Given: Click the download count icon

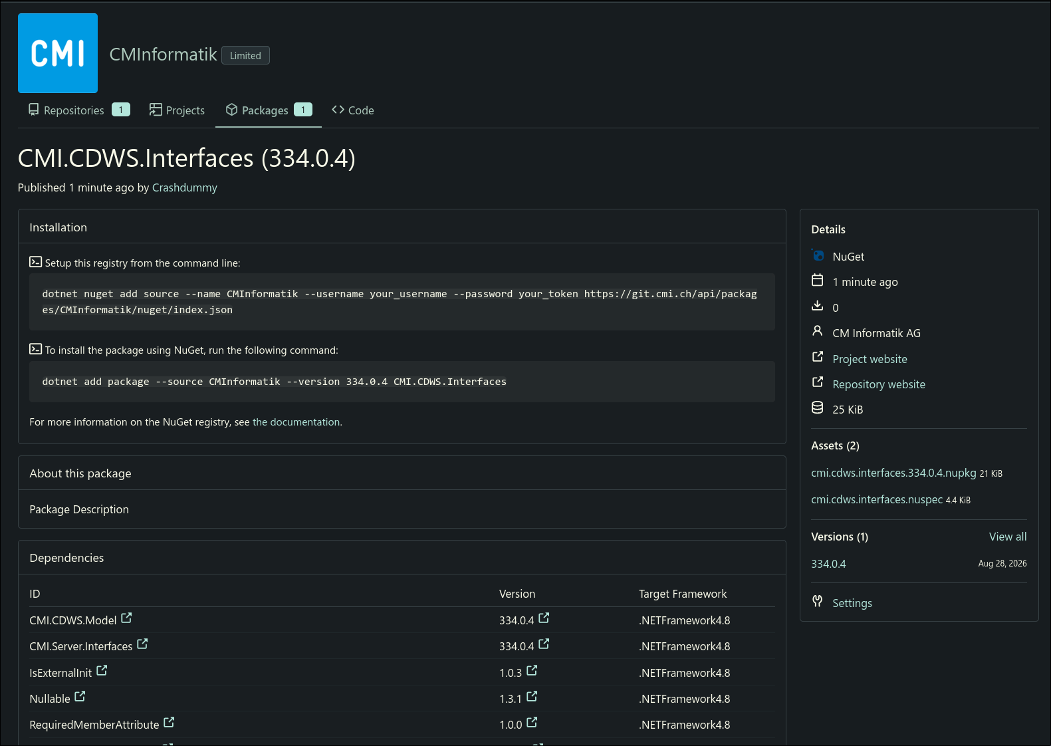Looking at the screenshot, I should 818,307.
